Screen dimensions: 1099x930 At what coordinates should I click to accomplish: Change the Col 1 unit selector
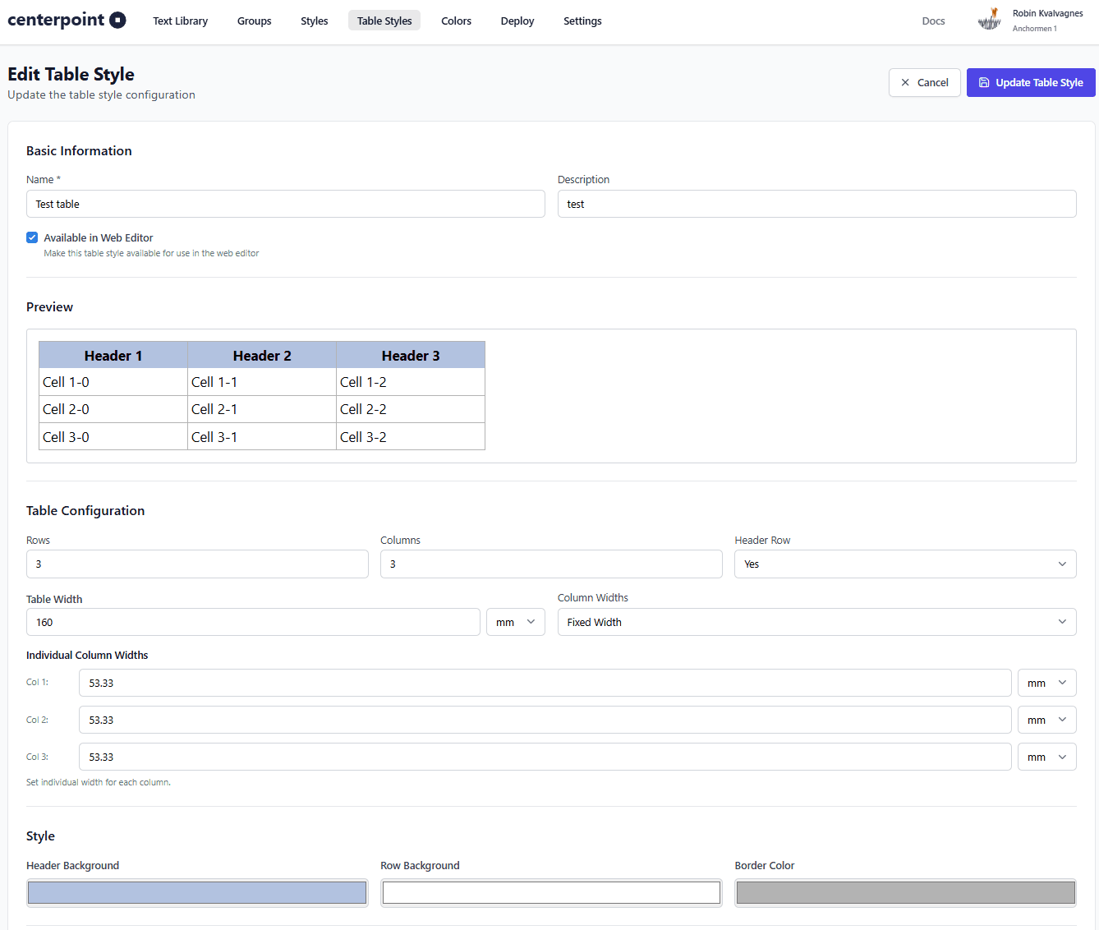point(1046,684)
